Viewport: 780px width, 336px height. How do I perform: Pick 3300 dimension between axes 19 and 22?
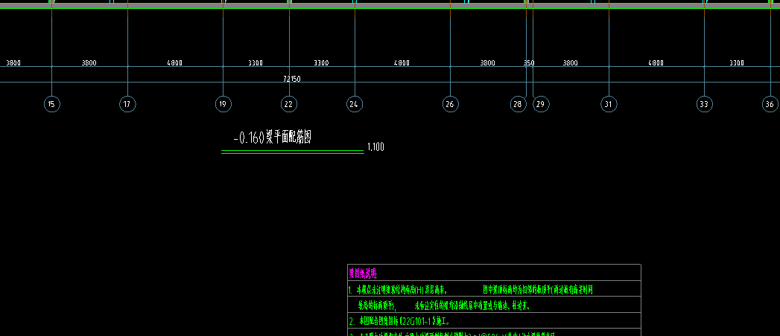[x=256, y=63]
